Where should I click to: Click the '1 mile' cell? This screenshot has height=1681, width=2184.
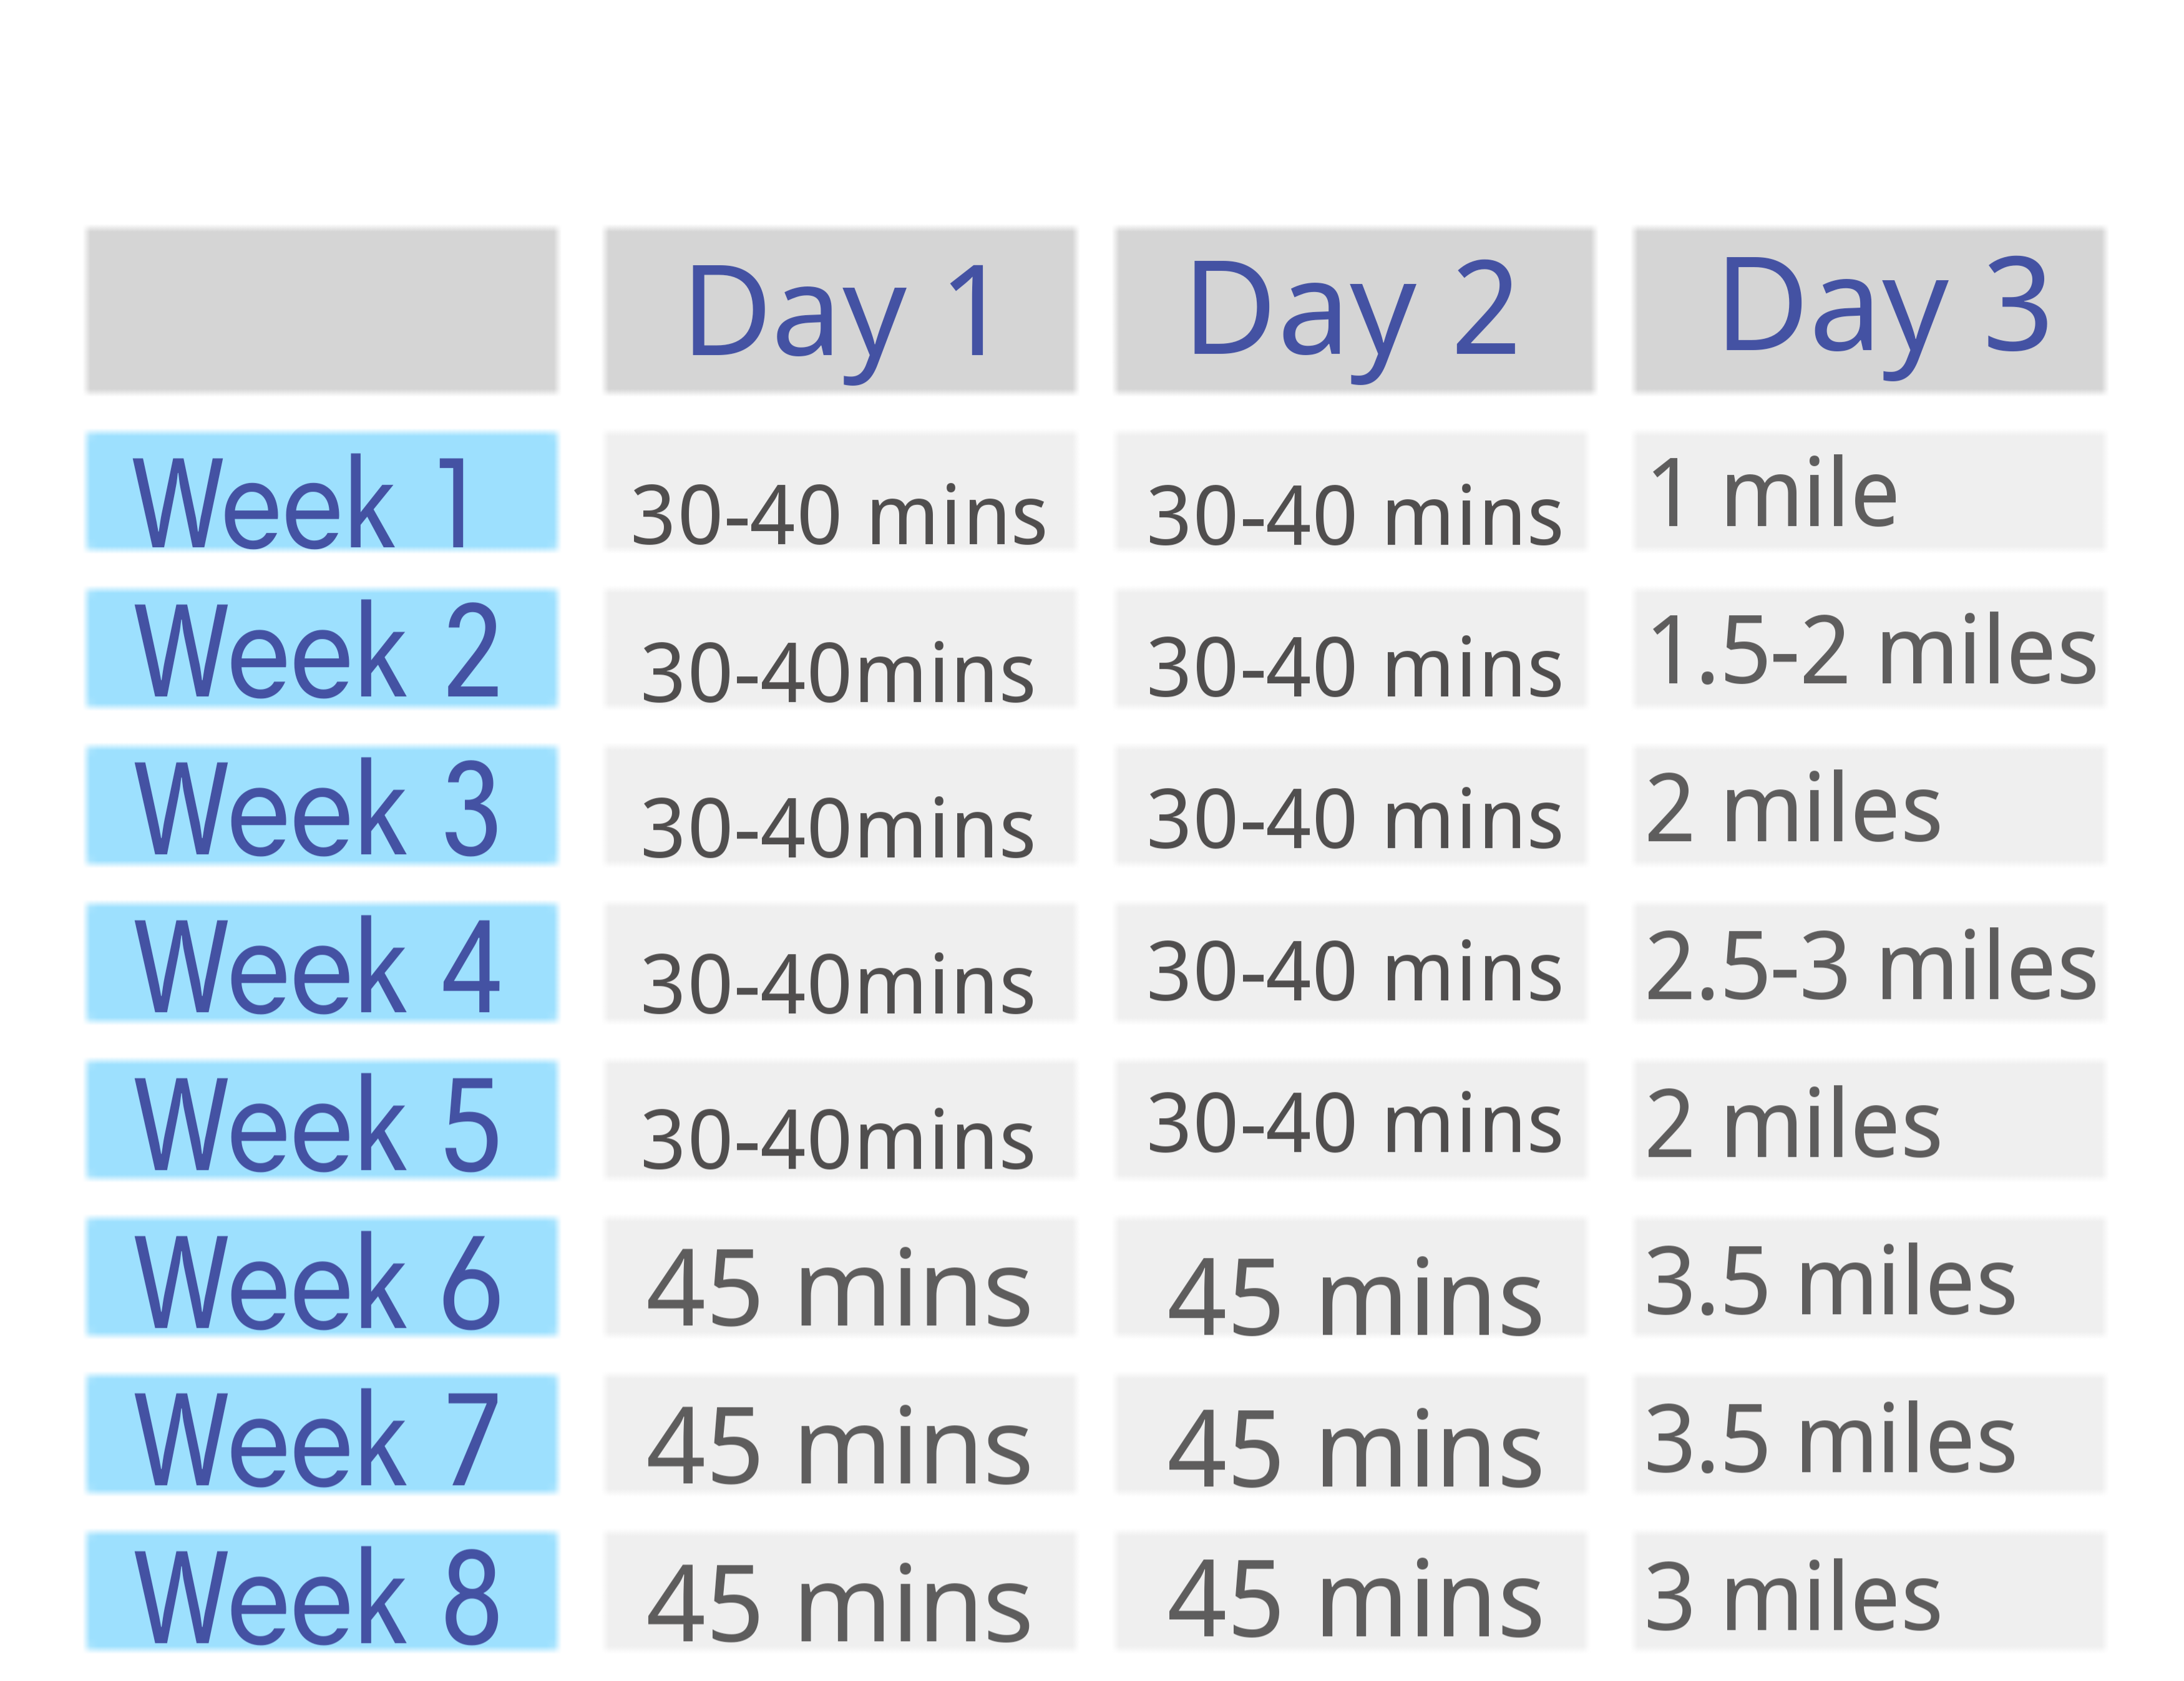click(1869, 492)
